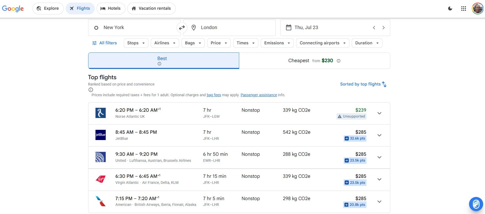Open the Emissions filter dropdown
This screenshot has width=485, height=214.
(277, 43)
